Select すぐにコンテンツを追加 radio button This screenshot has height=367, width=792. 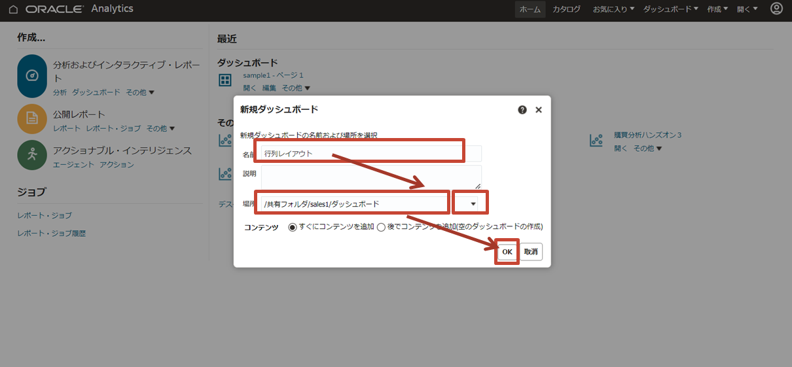[292, 227]
